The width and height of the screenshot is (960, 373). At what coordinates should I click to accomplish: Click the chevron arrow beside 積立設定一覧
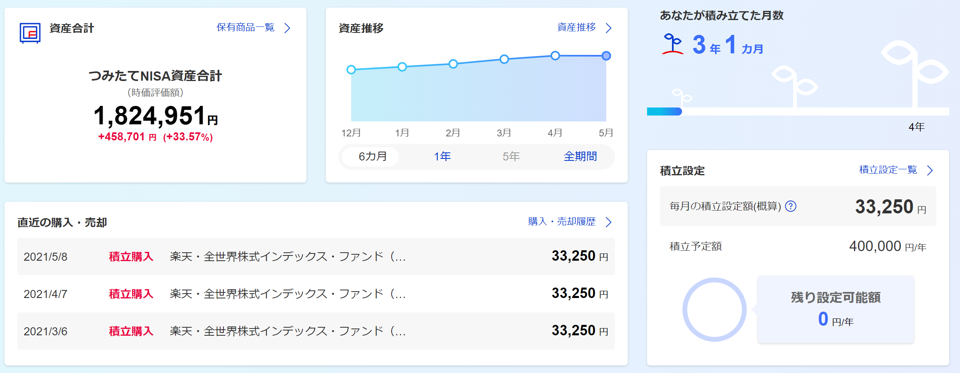pyautogui.click(x=929, y=170)
